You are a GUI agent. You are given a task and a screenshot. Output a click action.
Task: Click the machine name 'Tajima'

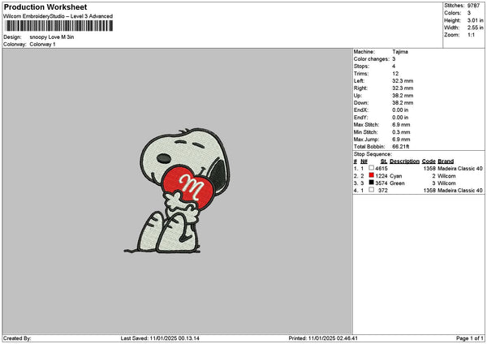tap(400, 52)
